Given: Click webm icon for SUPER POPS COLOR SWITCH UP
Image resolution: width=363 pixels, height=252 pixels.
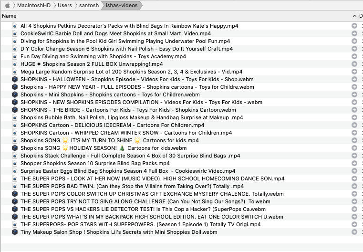Looking at the screenshot, I should coord(15,194).
